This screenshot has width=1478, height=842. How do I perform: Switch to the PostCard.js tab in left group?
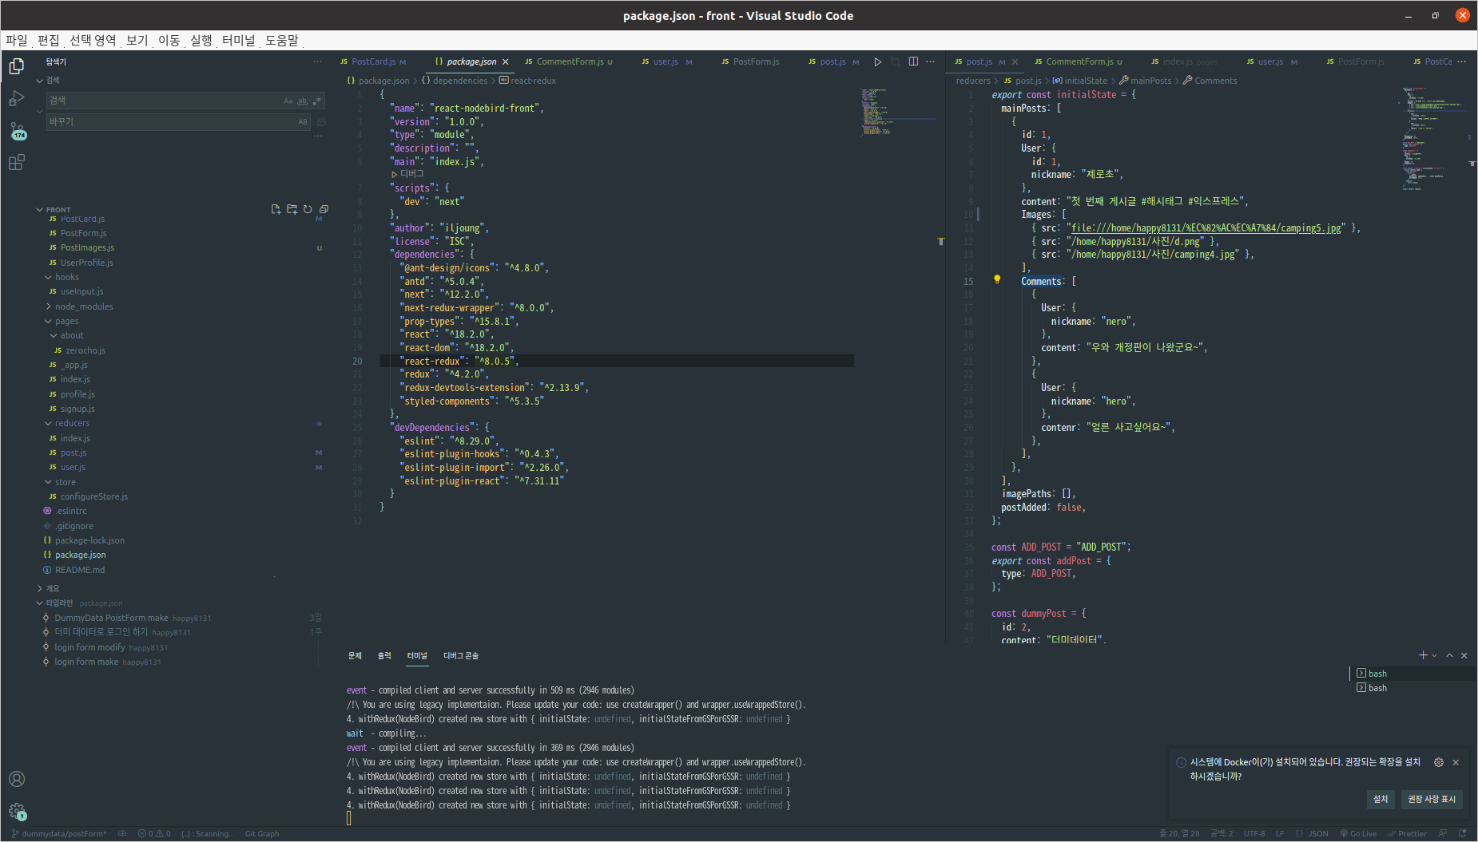373,61
